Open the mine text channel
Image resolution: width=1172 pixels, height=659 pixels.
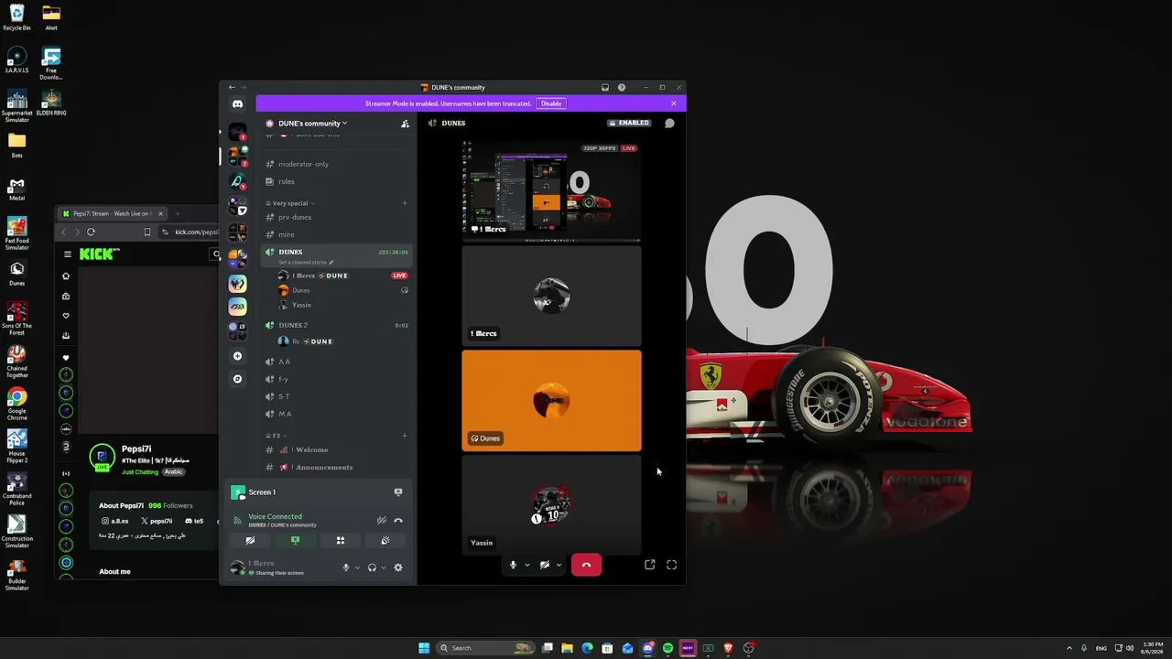tap(336, 234)
